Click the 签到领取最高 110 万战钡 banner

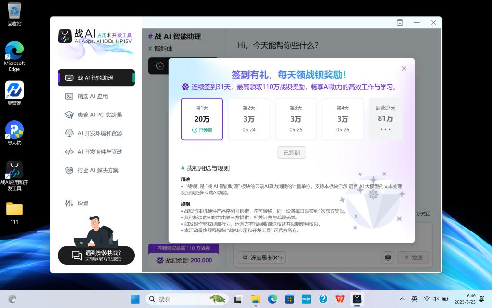(184, 248)
